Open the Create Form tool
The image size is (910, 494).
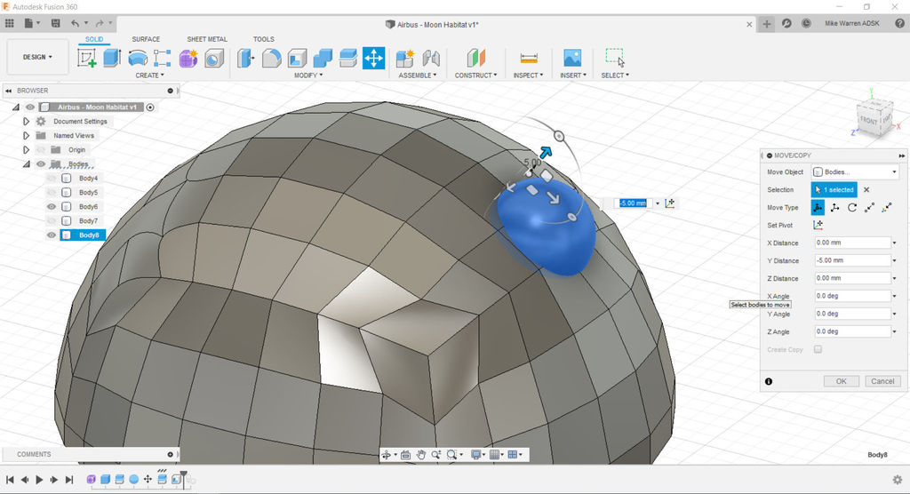coord(188,58)
